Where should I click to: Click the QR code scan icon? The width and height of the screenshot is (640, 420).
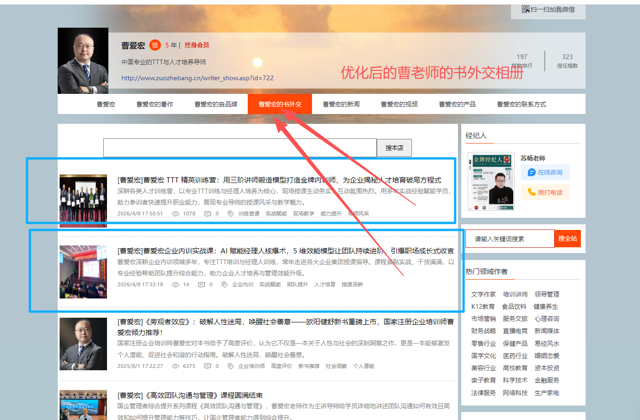pyautogui.click(x=526, y=9)
